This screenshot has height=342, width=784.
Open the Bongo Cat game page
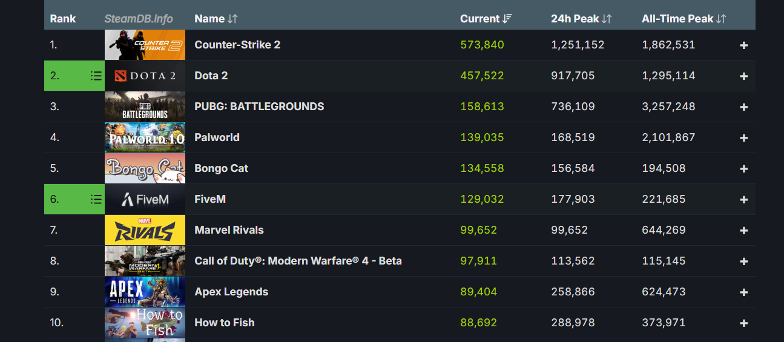(x=221, y=168)
